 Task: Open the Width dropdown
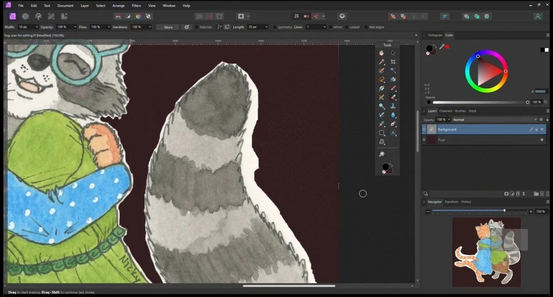pyautogui.click(x=36, y=26)
